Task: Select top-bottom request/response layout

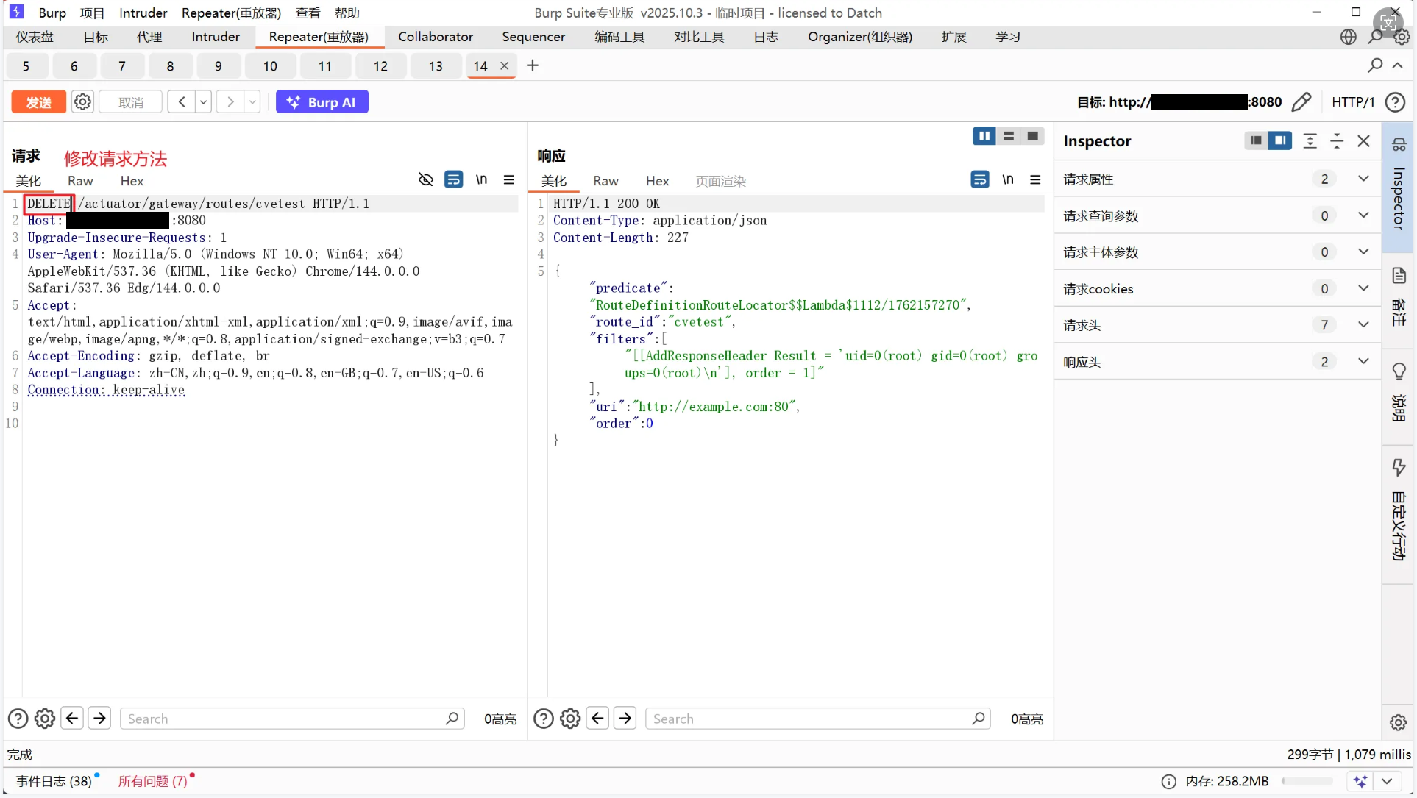Action: 1009,136
